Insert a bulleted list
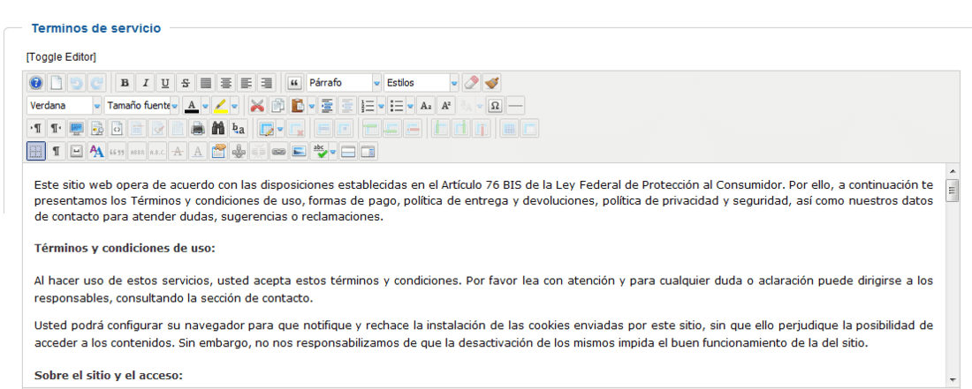The width and height of the screenshot is (972, 389). (x=398, y=106)
